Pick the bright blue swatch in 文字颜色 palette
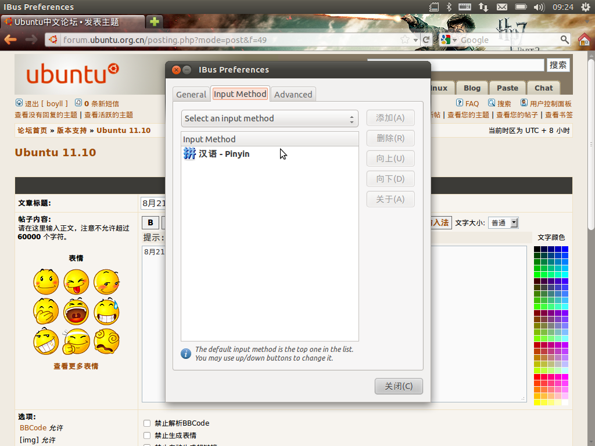Viewport: 595px width, 446px height. coord(565,249)
